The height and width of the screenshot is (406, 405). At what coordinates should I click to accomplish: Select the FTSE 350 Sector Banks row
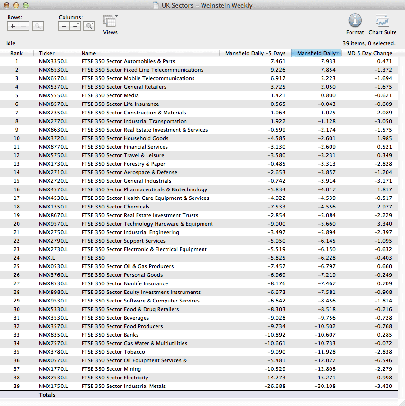pyautogui.click(x=110, y=335)
